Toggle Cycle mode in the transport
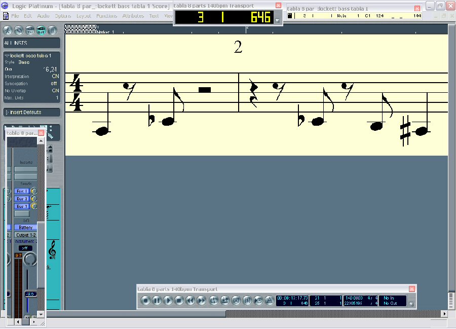The height and width of the screenshot is (329, 456). point(213,301)
